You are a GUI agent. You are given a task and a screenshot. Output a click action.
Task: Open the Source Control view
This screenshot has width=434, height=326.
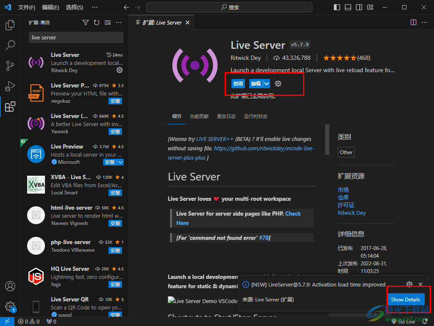[x=10, y=65]
